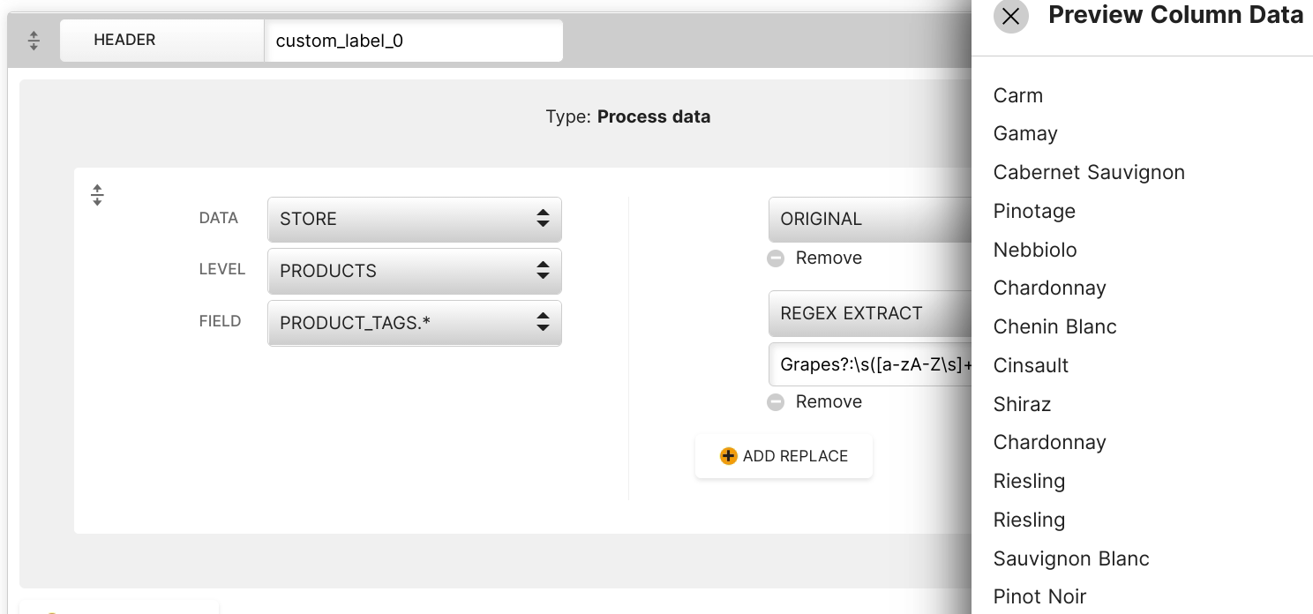Click the ADD REPLACE button
1313x614 pixels.
[x=784, y=456]
